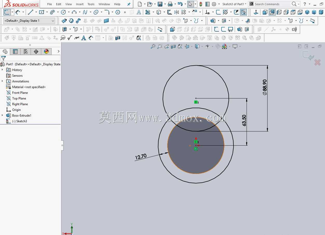
Task: Click the Undo icon
Action: [180, 4]
